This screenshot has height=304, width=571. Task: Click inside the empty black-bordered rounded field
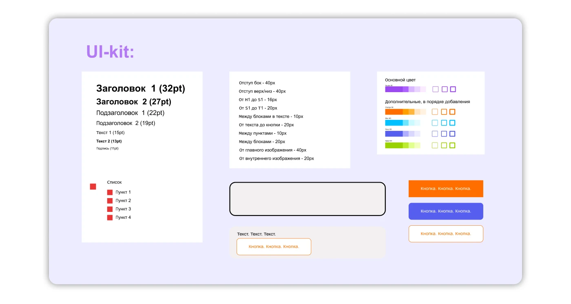308,199
